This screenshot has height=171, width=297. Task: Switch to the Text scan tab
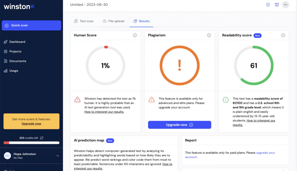(84, 21)
